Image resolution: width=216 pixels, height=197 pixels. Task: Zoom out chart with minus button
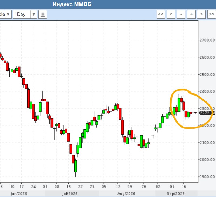[181, 14]
